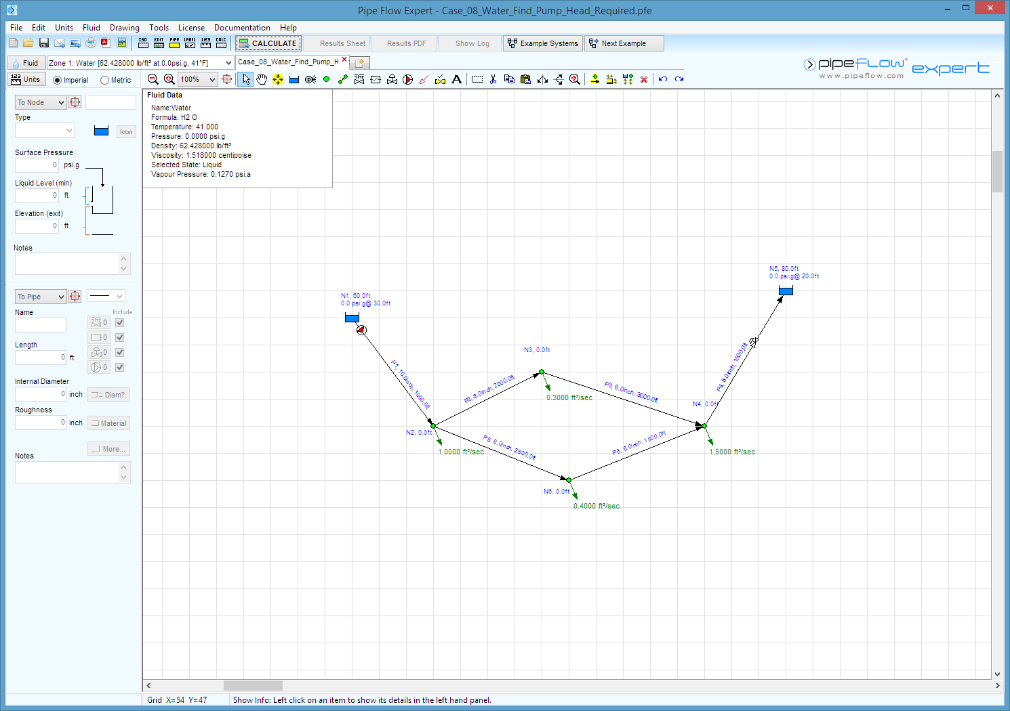The height and width of the screenshot is (711, 1010).
Task: Click the Next Example button
Action: click(x=624, y=43)
